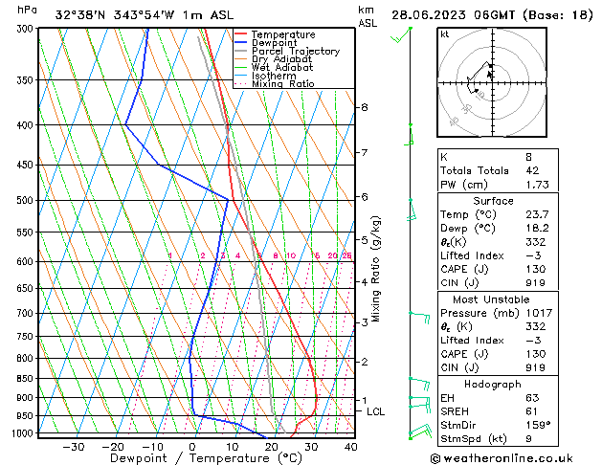This screenshot has height=465, width=602.
Task: Click the wind barb near 1000 hPa
Action: tap(420, 432)
